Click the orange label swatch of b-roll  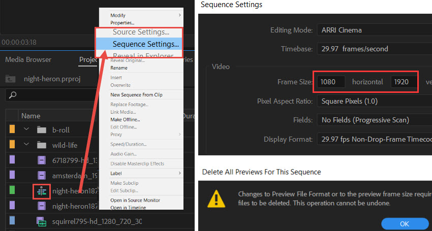point(12,129)
